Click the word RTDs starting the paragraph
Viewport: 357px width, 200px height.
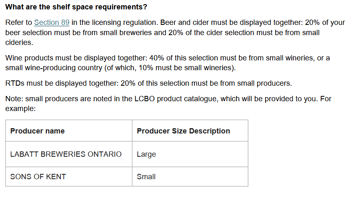click(15, 83)
